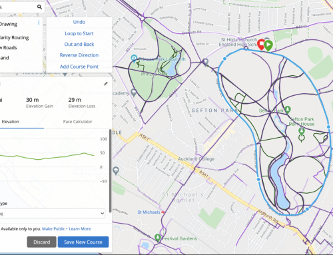This screenshot has height=255, width=333.
Task: Choose Undo from the drawing menu
Action: pyautogui.click(x=79, y=22)
